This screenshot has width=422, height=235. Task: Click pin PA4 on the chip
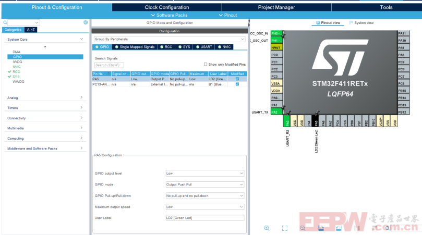[x=309, y=121]
